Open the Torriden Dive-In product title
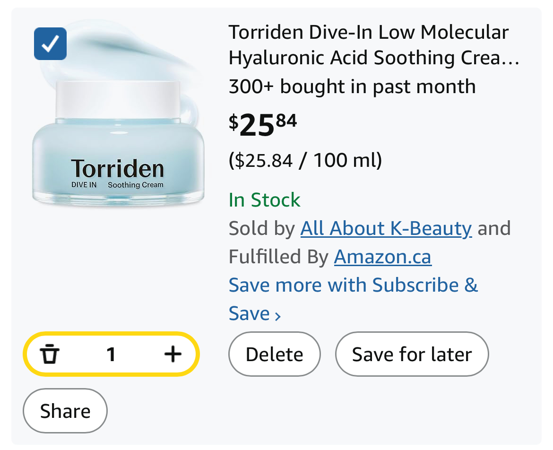Screen dimensions: 553x450 (x=369, y=45)
